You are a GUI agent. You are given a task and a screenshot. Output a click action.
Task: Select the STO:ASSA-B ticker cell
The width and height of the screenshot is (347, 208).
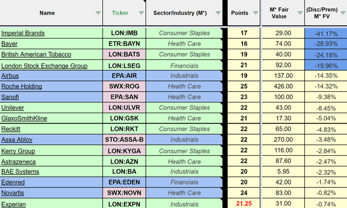coord(124,140)
